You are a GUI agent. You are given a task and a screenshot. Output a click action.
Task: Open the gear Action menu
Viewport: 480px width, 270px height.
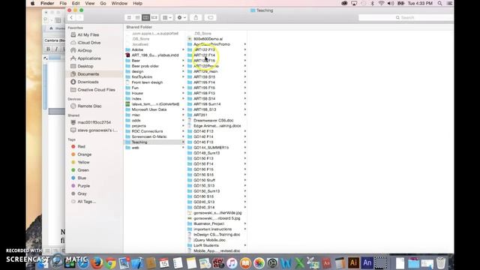coord(181,18)
